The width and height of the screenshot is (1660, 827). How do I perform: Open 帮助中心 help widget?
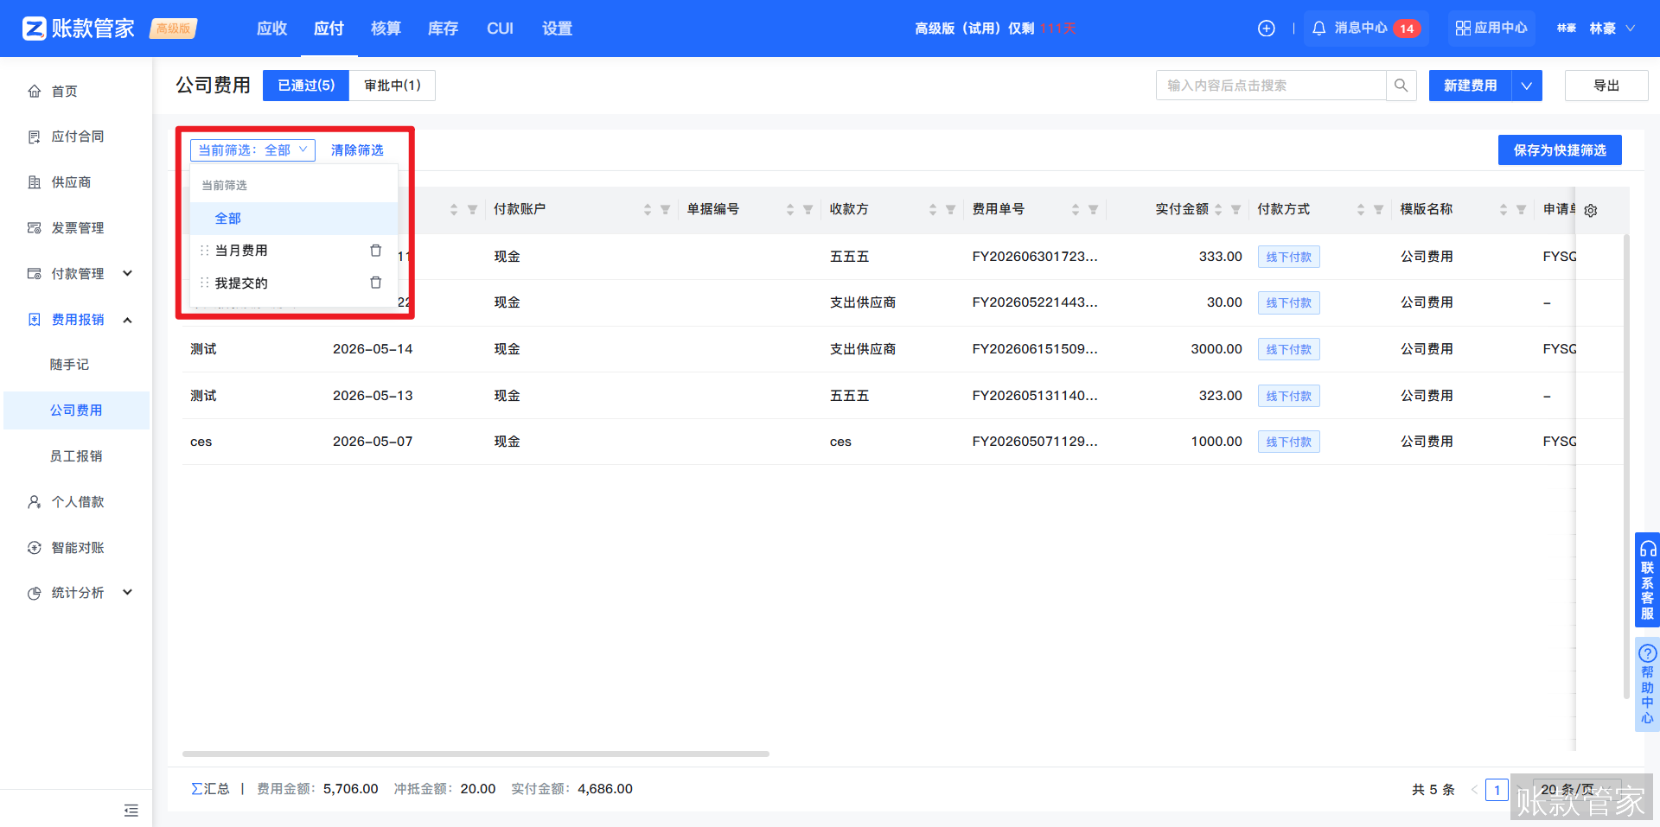[1647, 684]
